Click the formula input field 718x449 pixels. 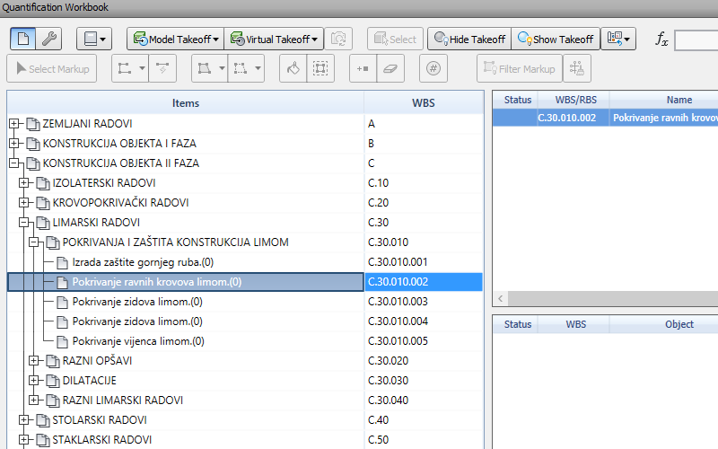pyautogui.click(x=696, y=40)
